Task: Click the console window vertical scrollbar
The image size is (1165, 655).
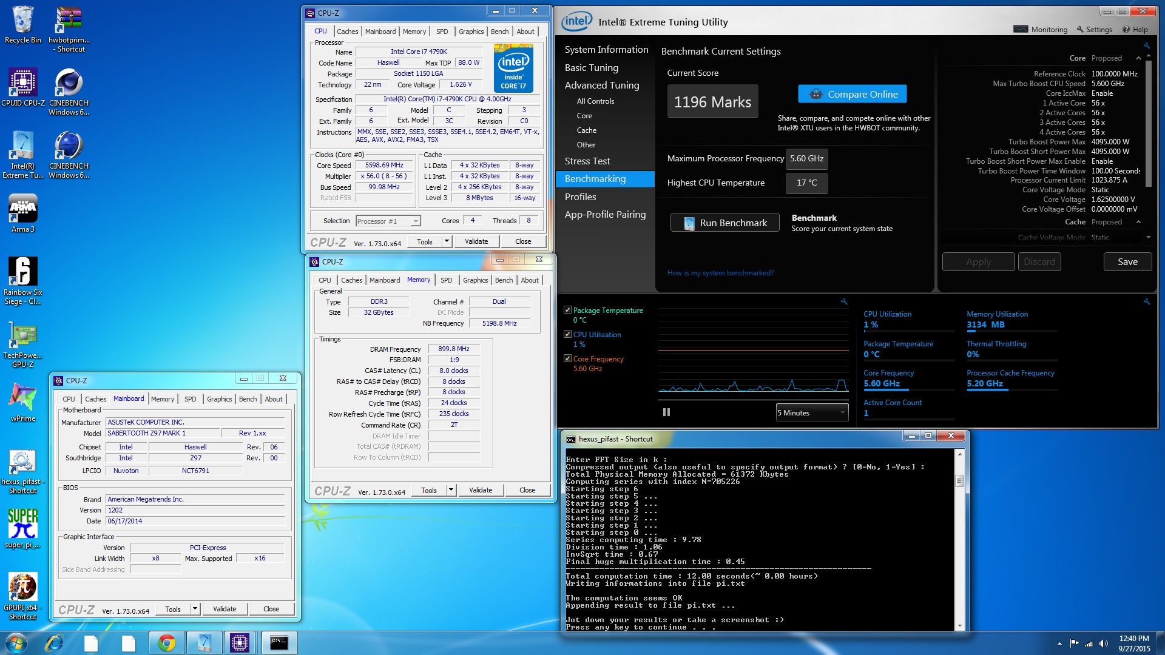Action: pyautogui.click(x=959, y=540)
